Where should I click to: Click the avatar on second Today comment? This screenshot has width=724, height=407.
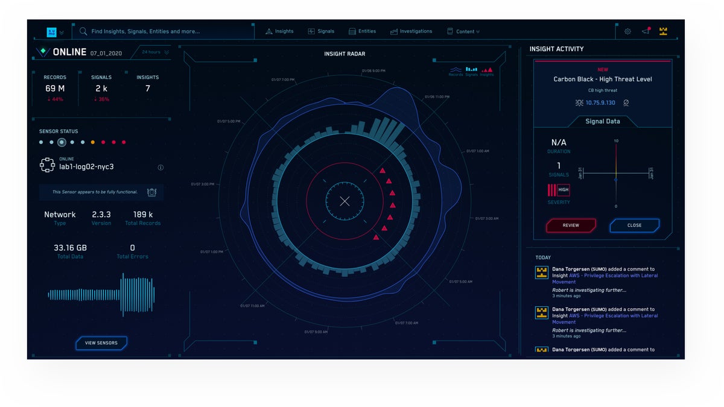coord(542,313)
